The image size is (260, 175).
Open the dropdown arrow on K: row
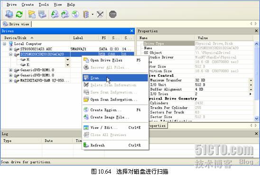[68, 65]
